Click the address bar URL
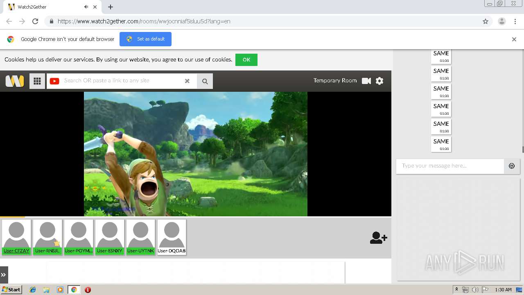 coord(144,21)
